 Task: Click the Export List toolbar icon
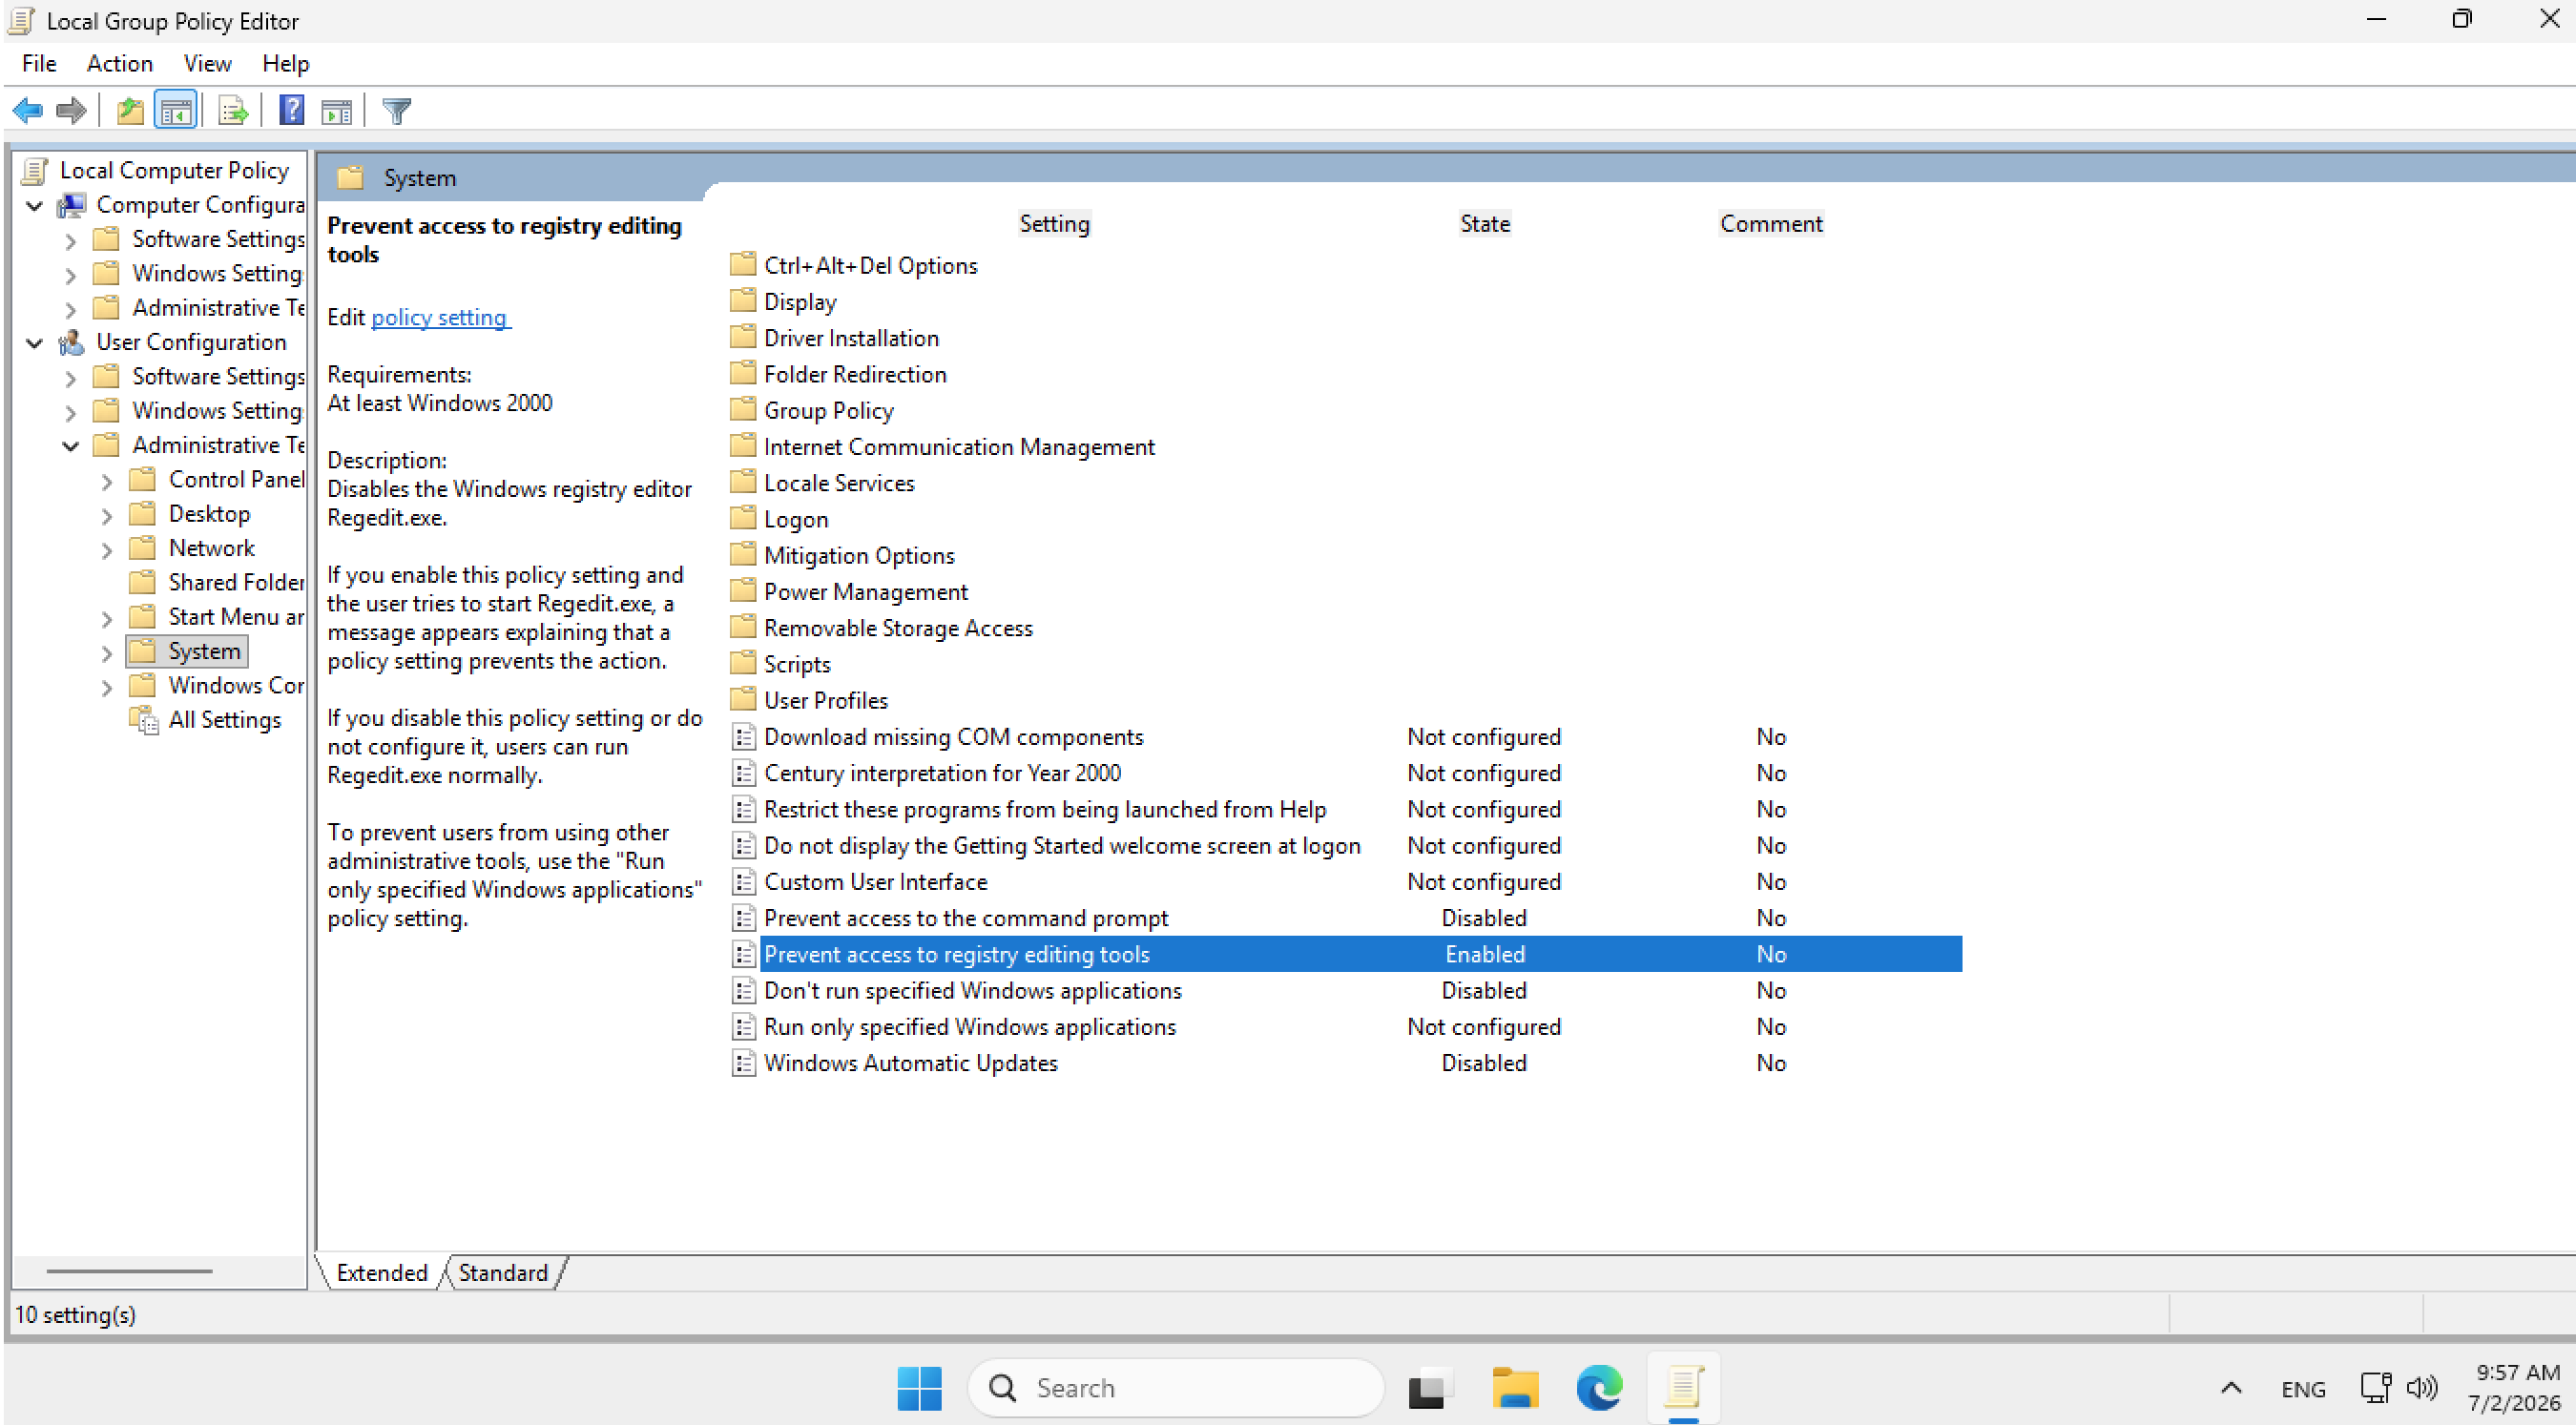click(233, 111)
